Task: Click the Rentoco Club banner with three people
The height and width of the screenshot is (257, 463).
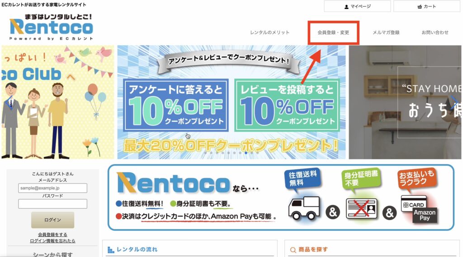Action: click(x=57, y=102)
